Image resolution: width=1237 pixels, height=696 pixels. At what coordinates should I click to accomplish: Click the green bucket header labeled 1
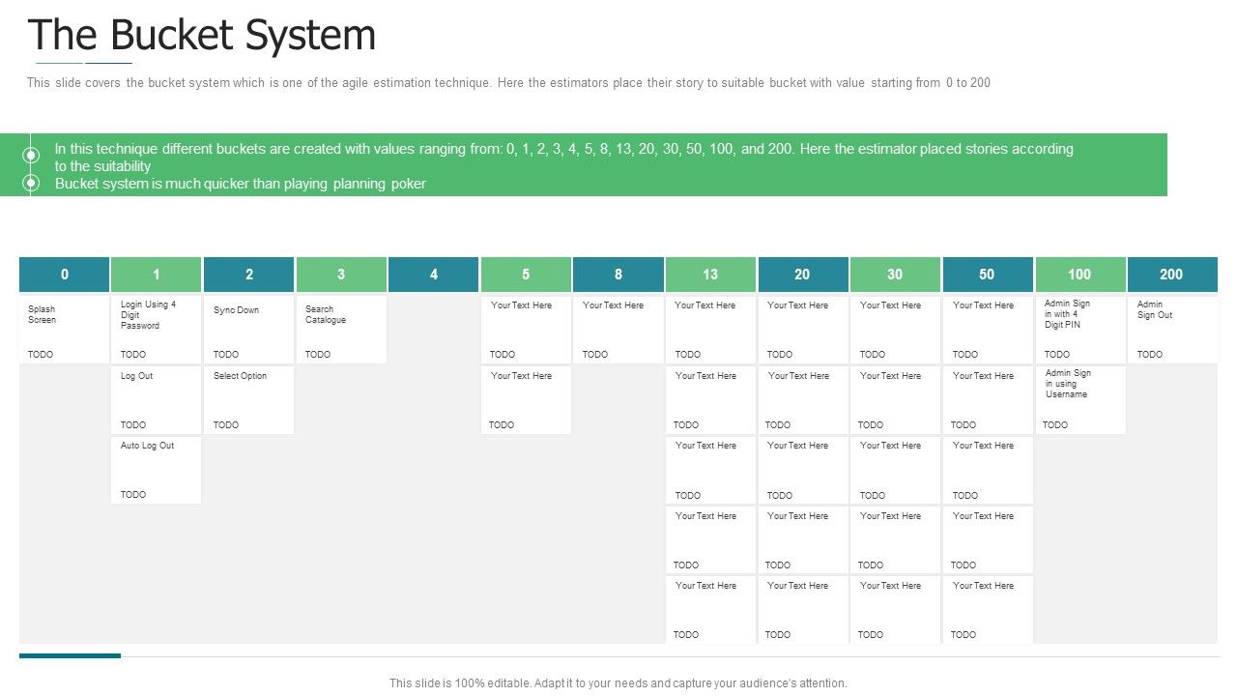point(157,274)
